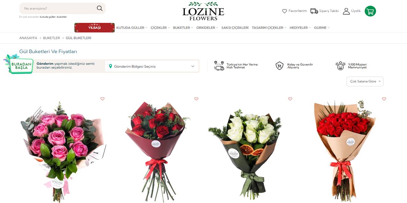Open the Çok Satana Göre sort dropdown
407x203 pixels.
(365, 82)
